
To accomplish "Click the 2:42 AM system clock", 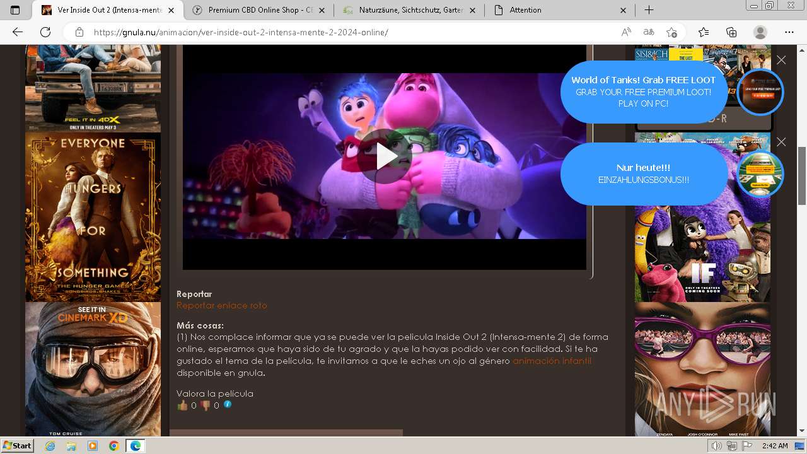I will tap(775, 446).
